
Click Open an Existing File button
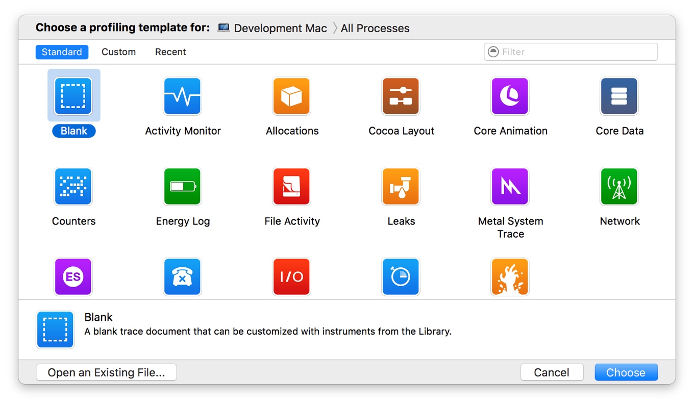click(106, 372)
